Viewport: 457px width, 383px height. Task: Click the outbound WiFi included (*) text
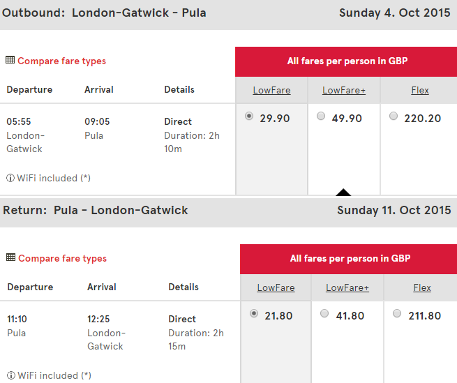(x=54, y=178)
